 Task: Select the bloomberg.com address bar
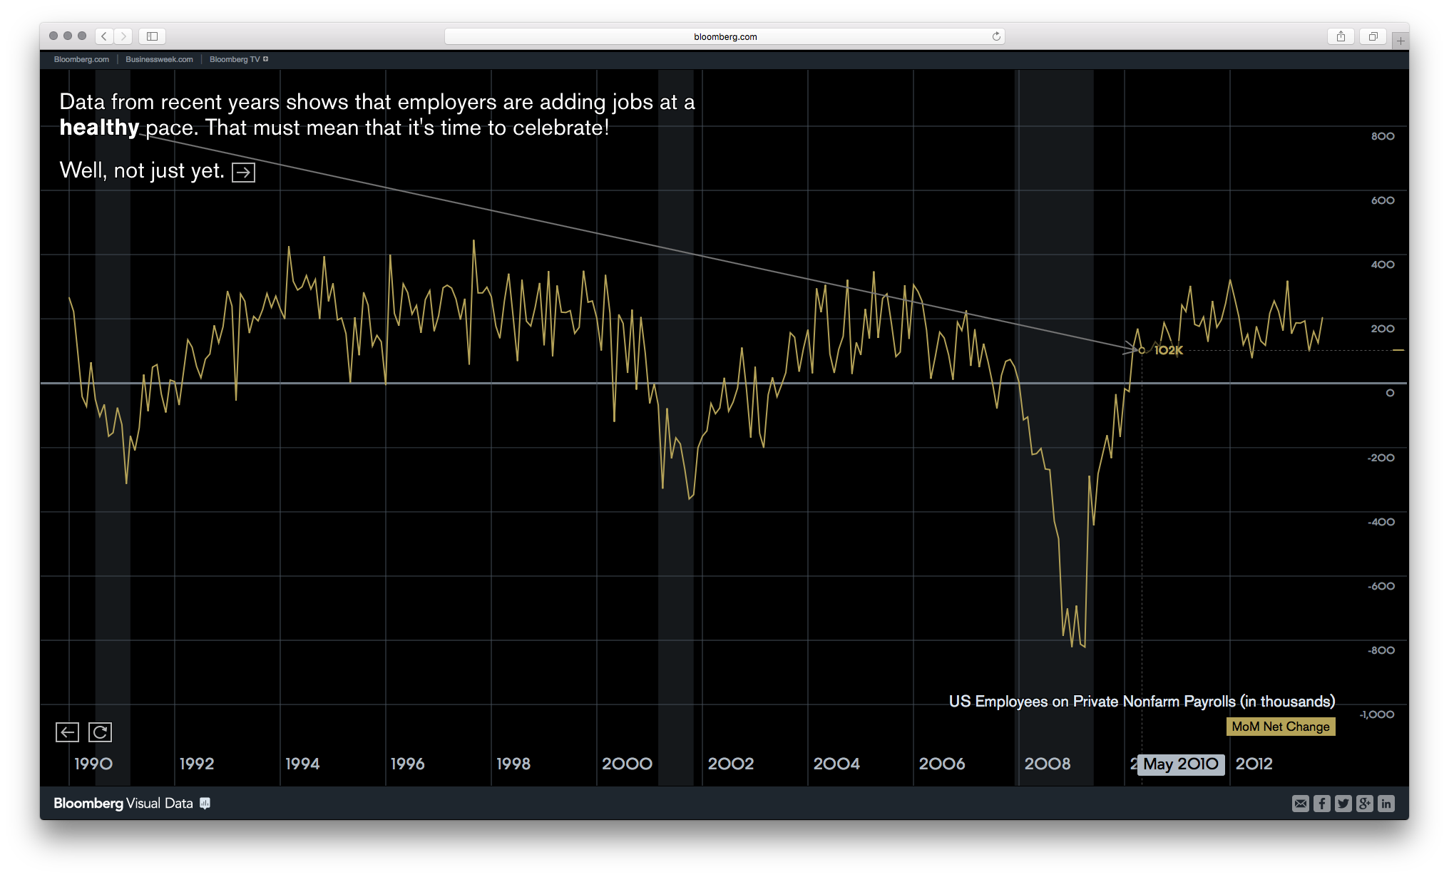tap(724, 36)
